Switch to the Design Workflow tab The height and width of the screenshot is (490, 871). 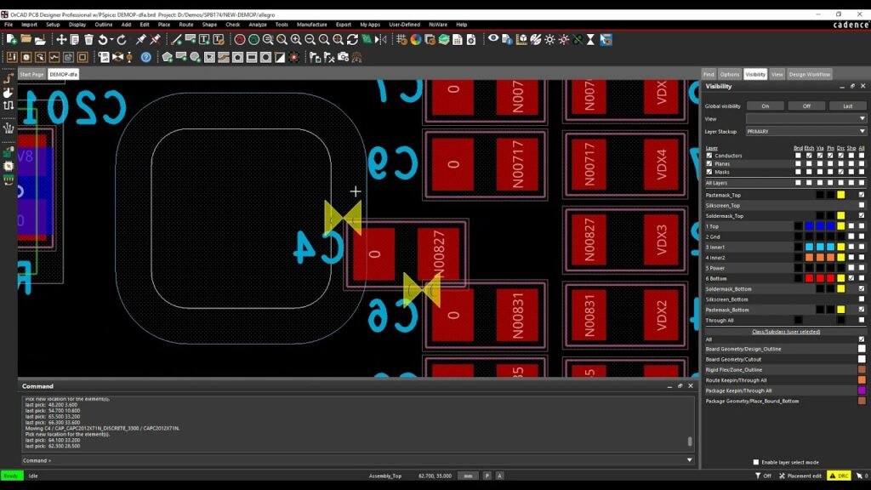pos(810,75)
